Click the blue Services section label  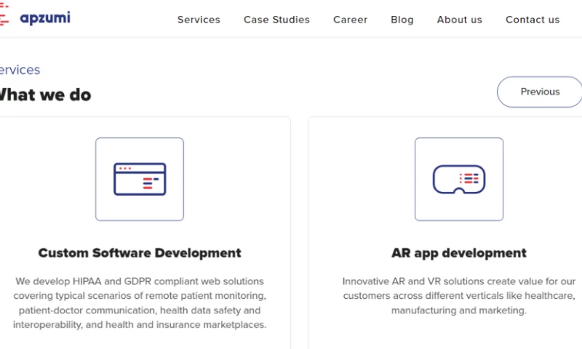tap(20, 70)
